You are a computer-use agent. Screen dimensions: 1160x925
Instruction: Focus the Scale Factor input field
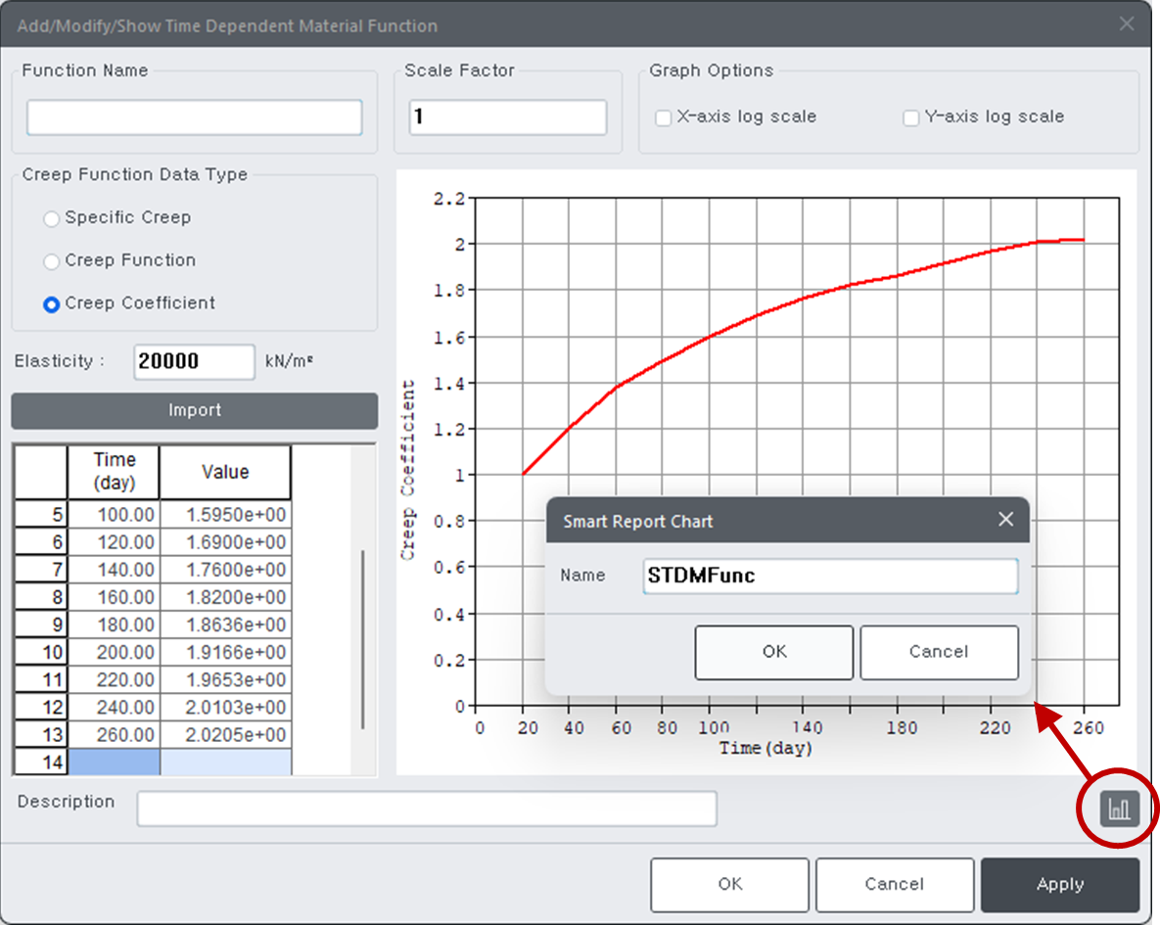(x=508, y=117)
